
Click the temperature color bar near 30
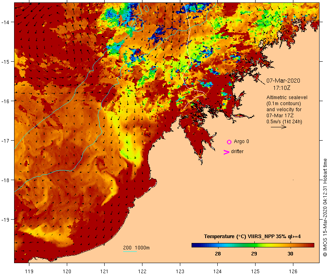pyautogui.click(x=290, y=245)
